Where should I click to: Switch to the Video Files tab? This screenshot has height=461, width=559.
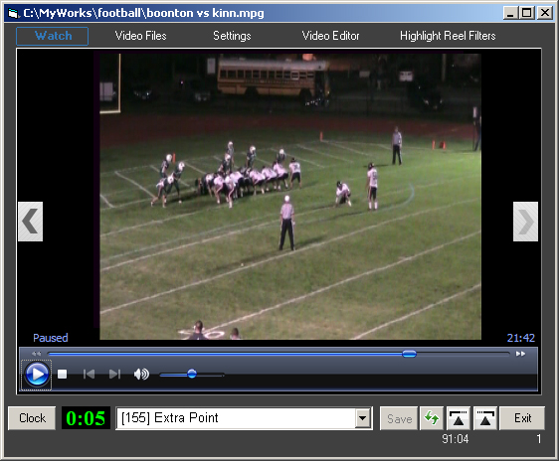click(x=140, y=36)
